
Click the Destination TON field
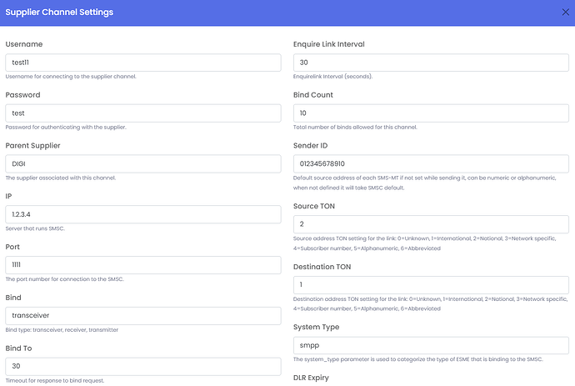(x=431, y=285)
